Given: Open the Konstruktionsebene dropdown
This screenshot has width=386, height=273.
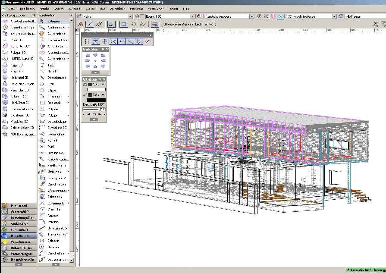Looking at the screenshot, I should pyautogui.click(x=252, y=16).
